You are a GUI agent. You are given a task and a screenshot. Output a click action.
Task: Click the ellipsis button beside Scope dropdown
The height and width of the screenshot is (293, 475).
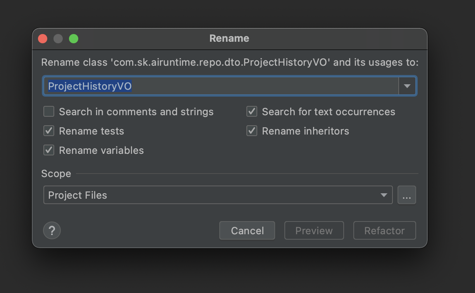point(406,195)
